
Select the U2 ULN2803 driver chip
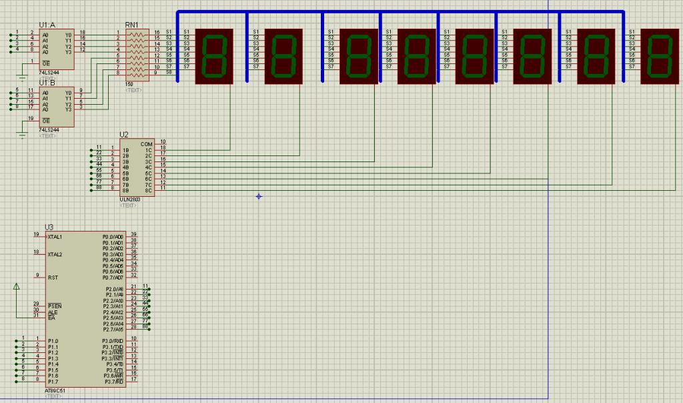tap(137, 167)
